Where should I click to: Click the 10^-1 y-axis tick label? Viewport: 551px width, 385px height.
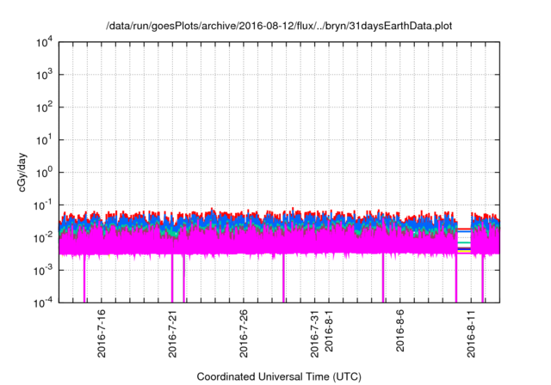[43, 205]
